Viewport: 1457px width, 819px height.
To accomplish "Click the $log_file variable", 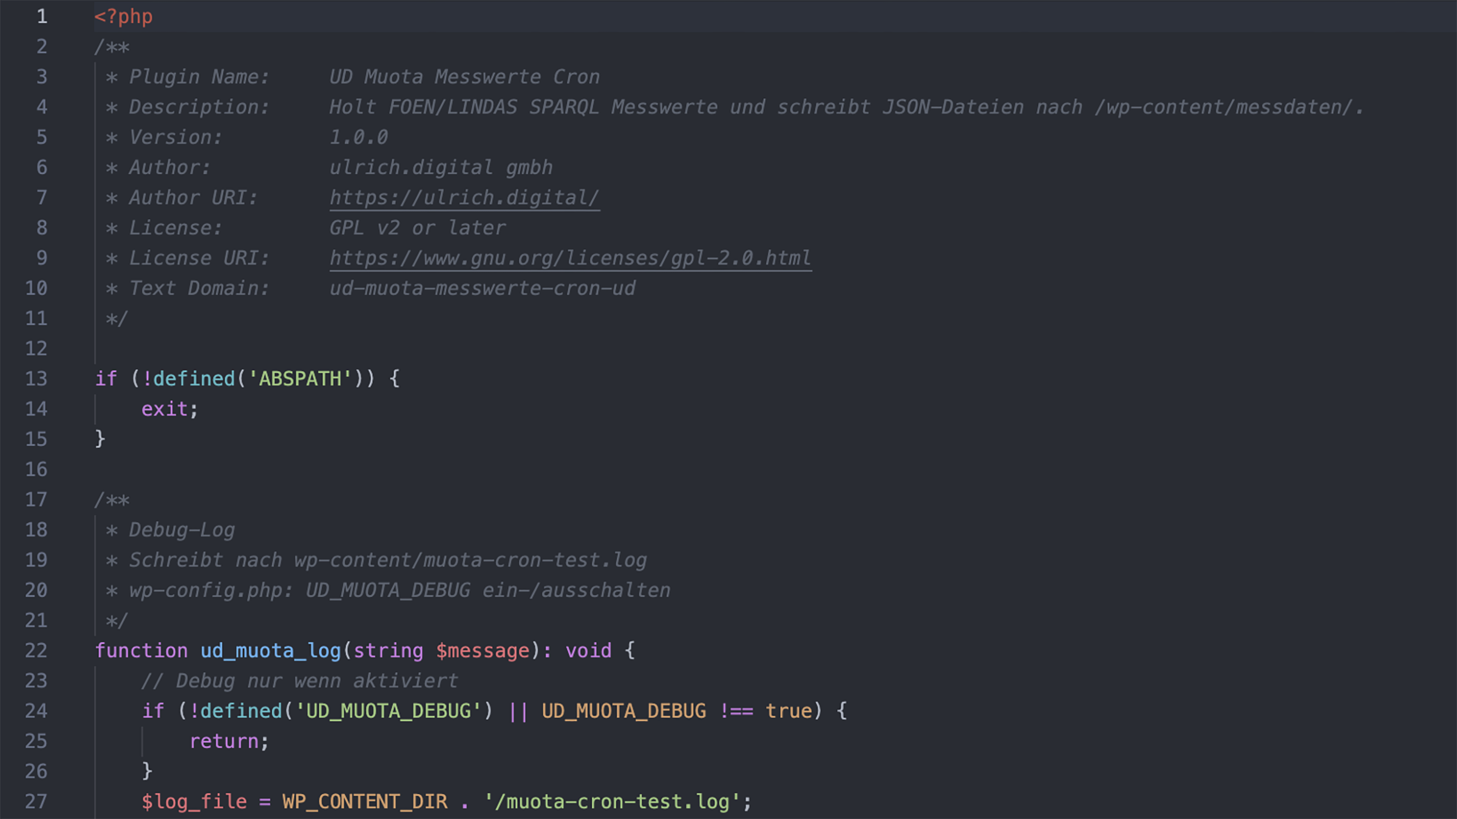I will 194,802.
